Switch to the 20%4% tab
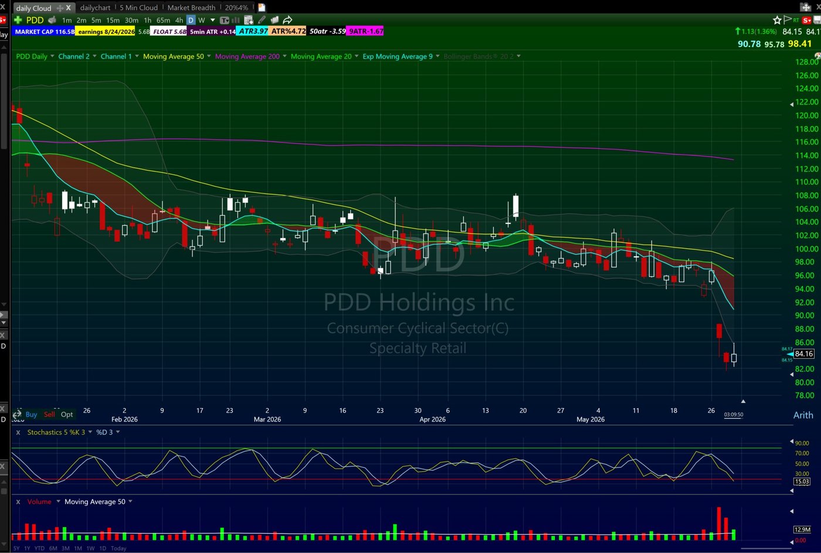The image size is (821, 553). [x=236, y=8]
